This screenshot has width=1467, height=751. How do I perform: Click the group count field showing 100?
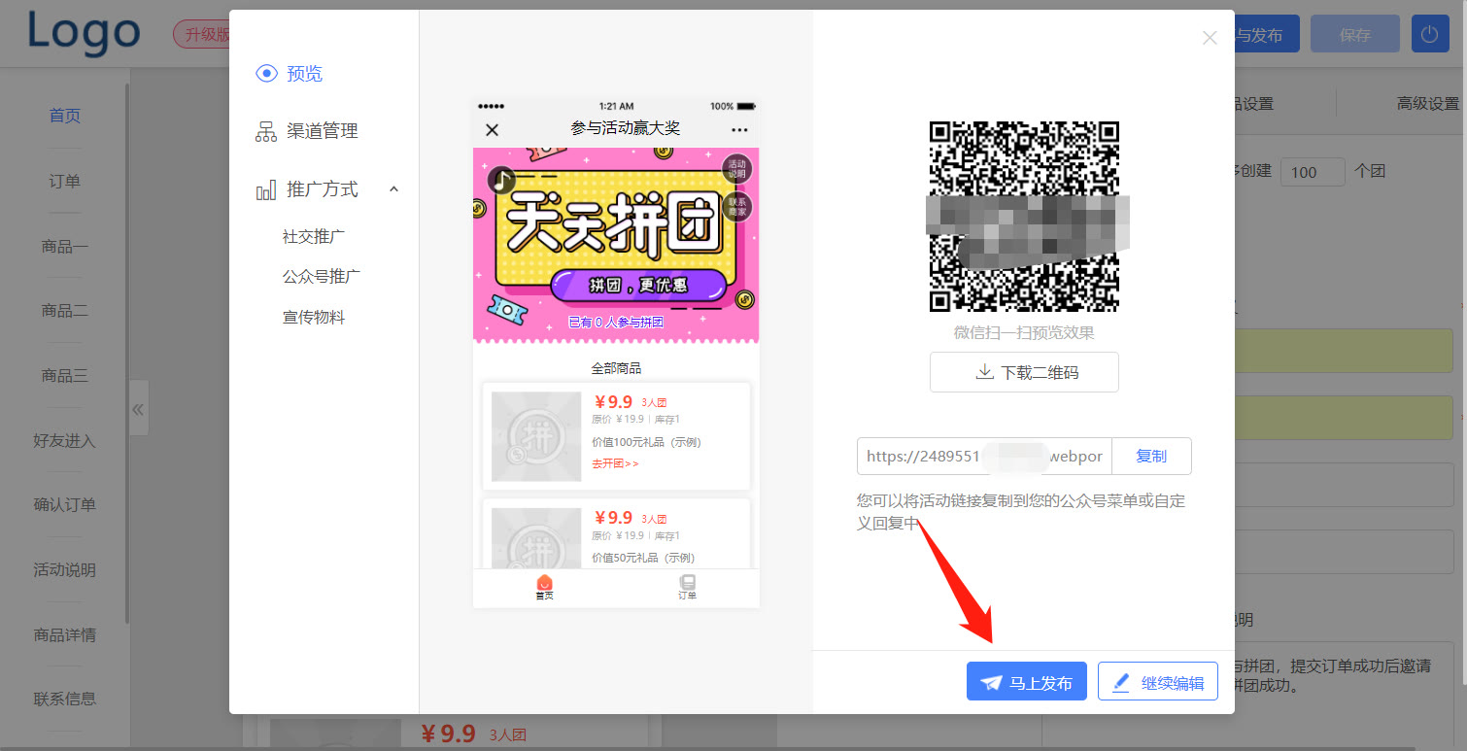(x=1313, y=172)
